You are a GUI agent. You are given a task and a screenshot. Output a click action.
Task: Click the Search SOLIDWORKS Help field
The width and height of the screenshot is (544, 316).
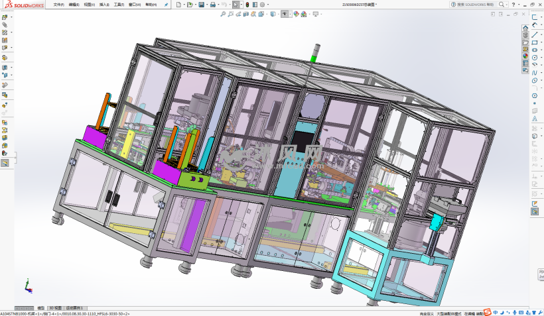(x=476, y=5)
